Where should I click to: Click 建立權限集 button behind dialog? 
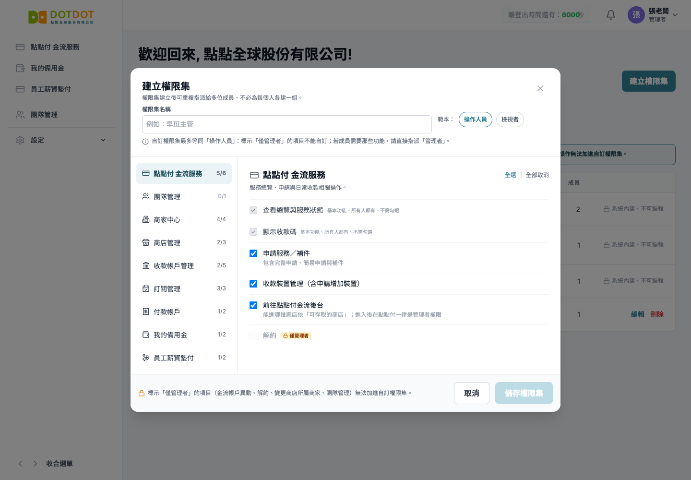649,81
